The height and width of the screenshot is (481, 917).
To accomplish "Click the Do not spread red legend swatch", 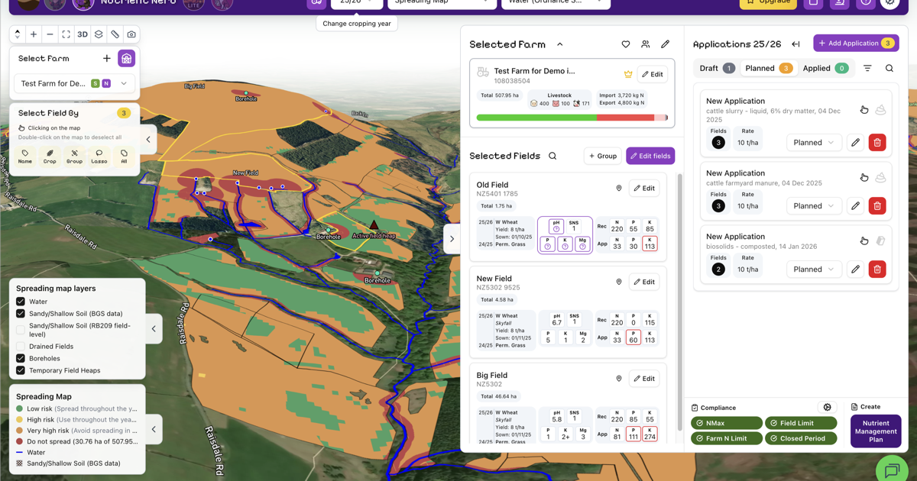I will pos(20,441).
